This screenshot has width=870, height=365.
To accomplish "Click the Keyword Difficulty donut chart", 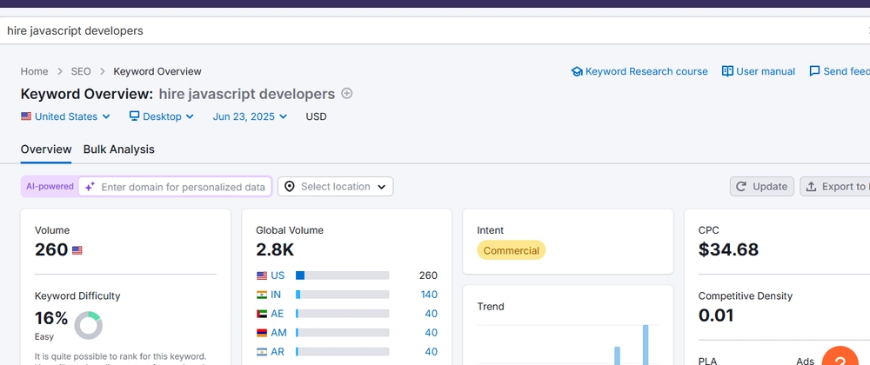I will [x=88, y=326].
